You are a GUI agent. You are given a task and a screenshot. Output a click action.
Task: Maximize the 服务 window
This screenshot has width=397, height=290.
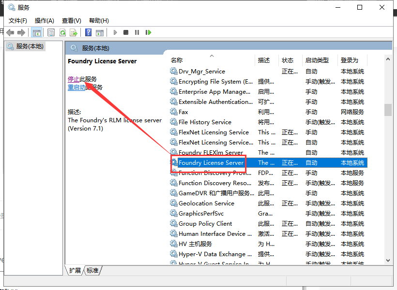click(x=360, y=7)
